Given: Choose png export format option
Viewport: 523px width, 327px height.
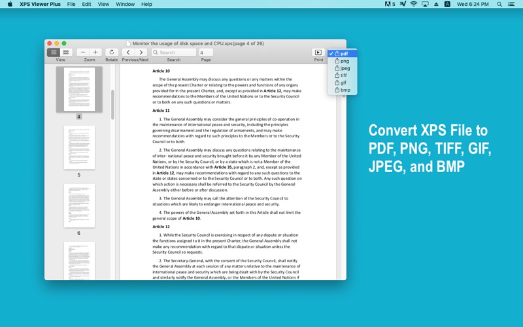Looking at the screenshot, I should tap(342, 61).
